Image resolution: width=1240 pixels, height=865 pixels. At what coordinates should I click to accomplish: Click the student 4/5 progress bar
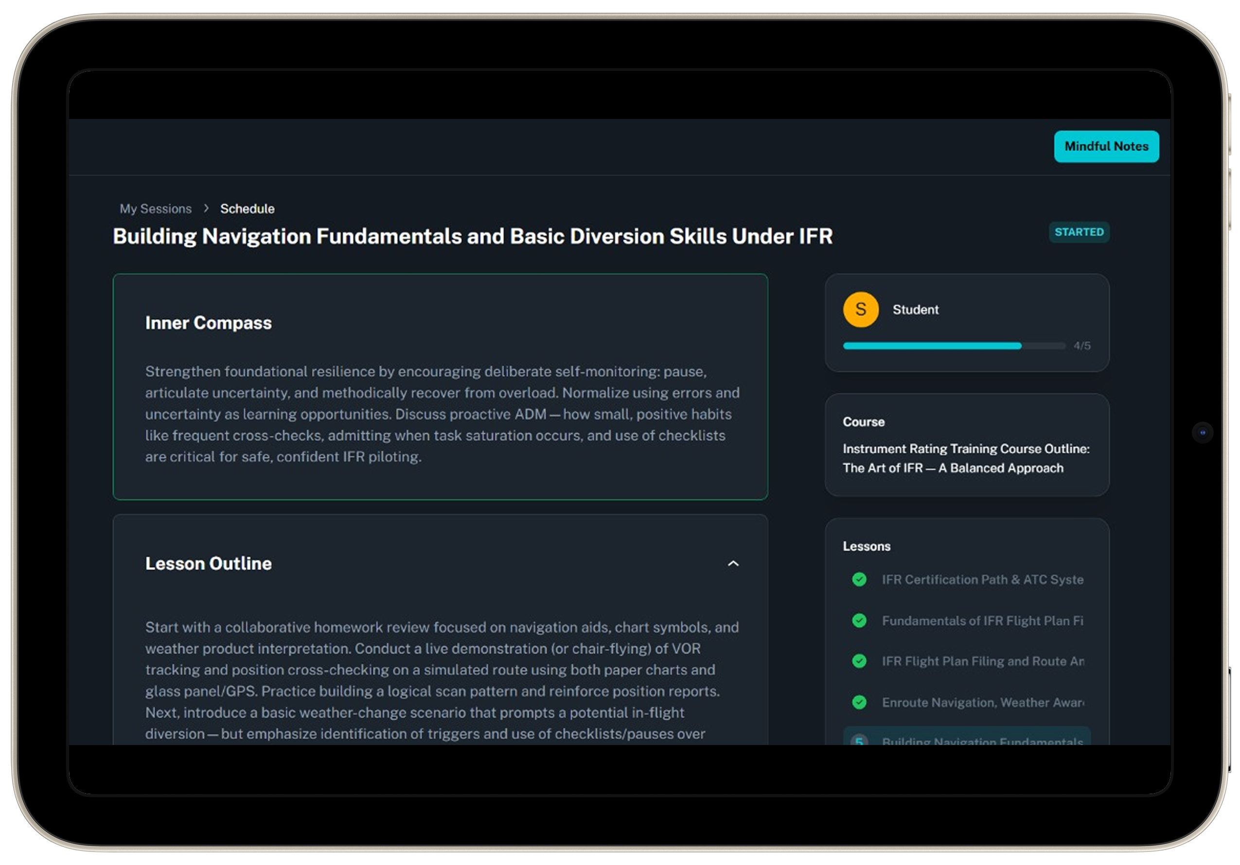(953, 346)
